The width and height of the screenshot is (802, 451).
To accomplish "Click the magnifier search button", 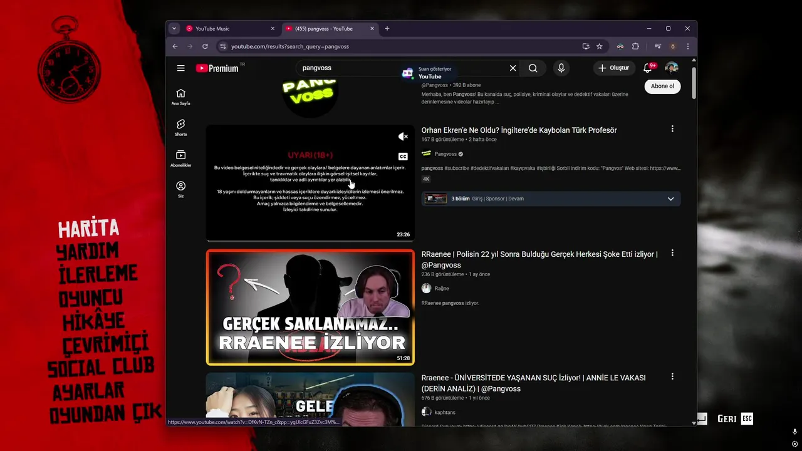I will tap(533, 68).
